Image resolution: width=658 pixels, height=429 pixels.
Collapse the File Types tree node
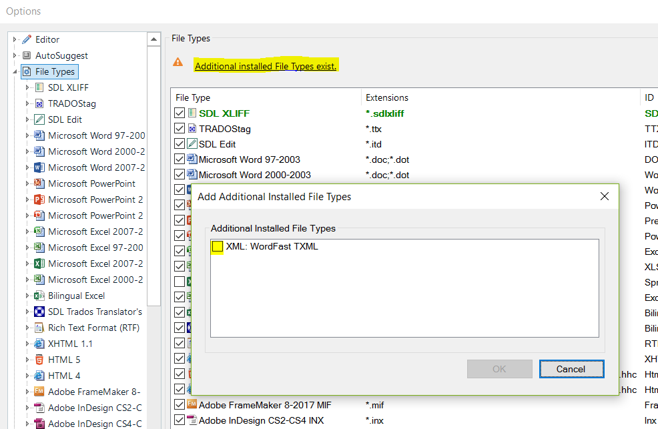pos(15,71)
